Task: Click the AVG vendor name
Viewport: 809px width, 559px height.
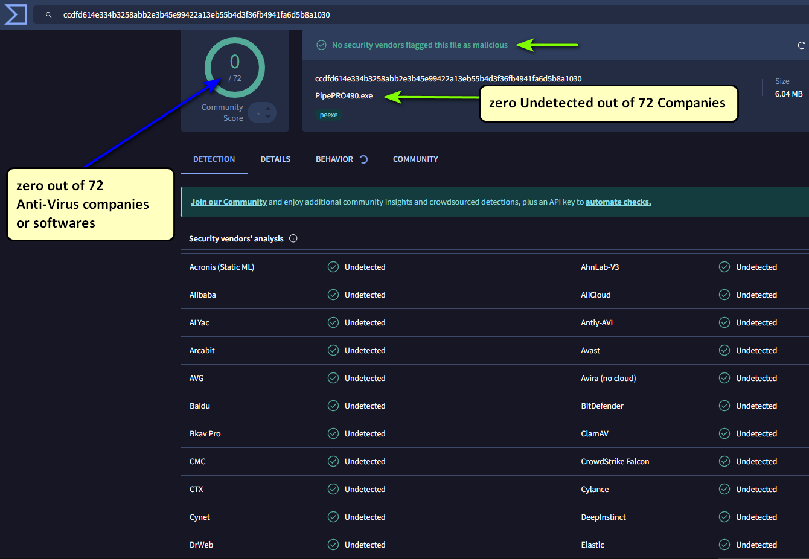Action: [x=197, y=378]
